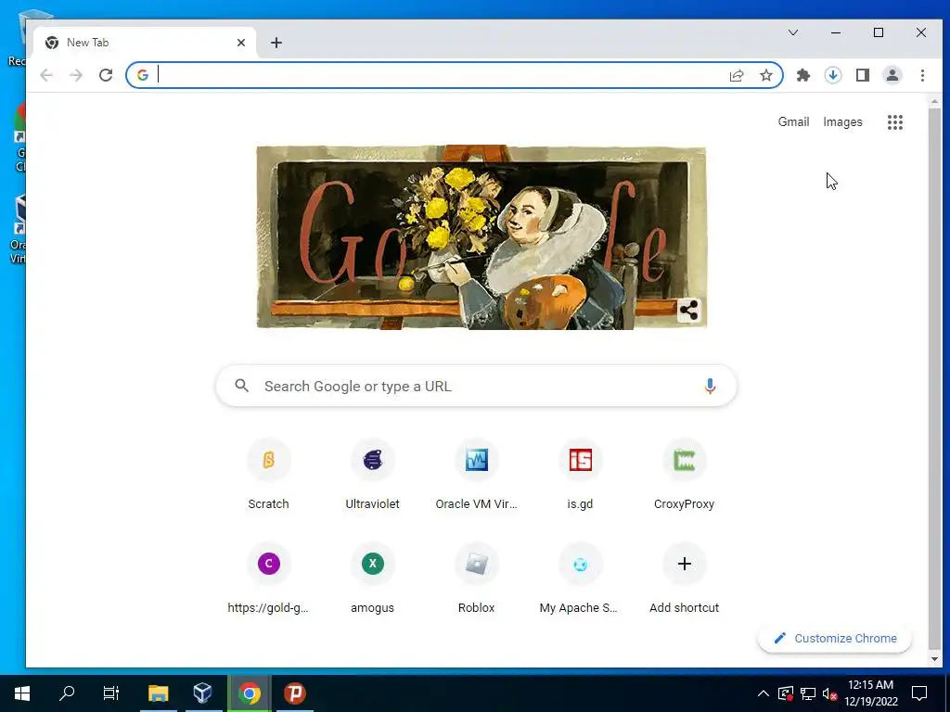Toggle the side panel icon

click(862, 75)
